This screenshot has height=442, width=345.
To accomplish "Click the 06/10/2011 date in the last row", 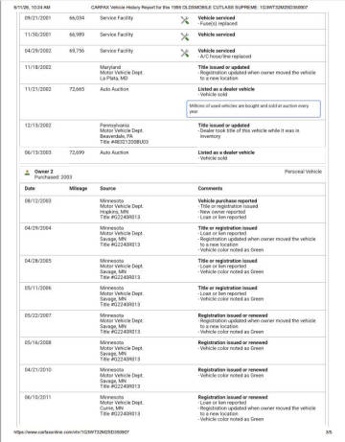I will (37, 397).
